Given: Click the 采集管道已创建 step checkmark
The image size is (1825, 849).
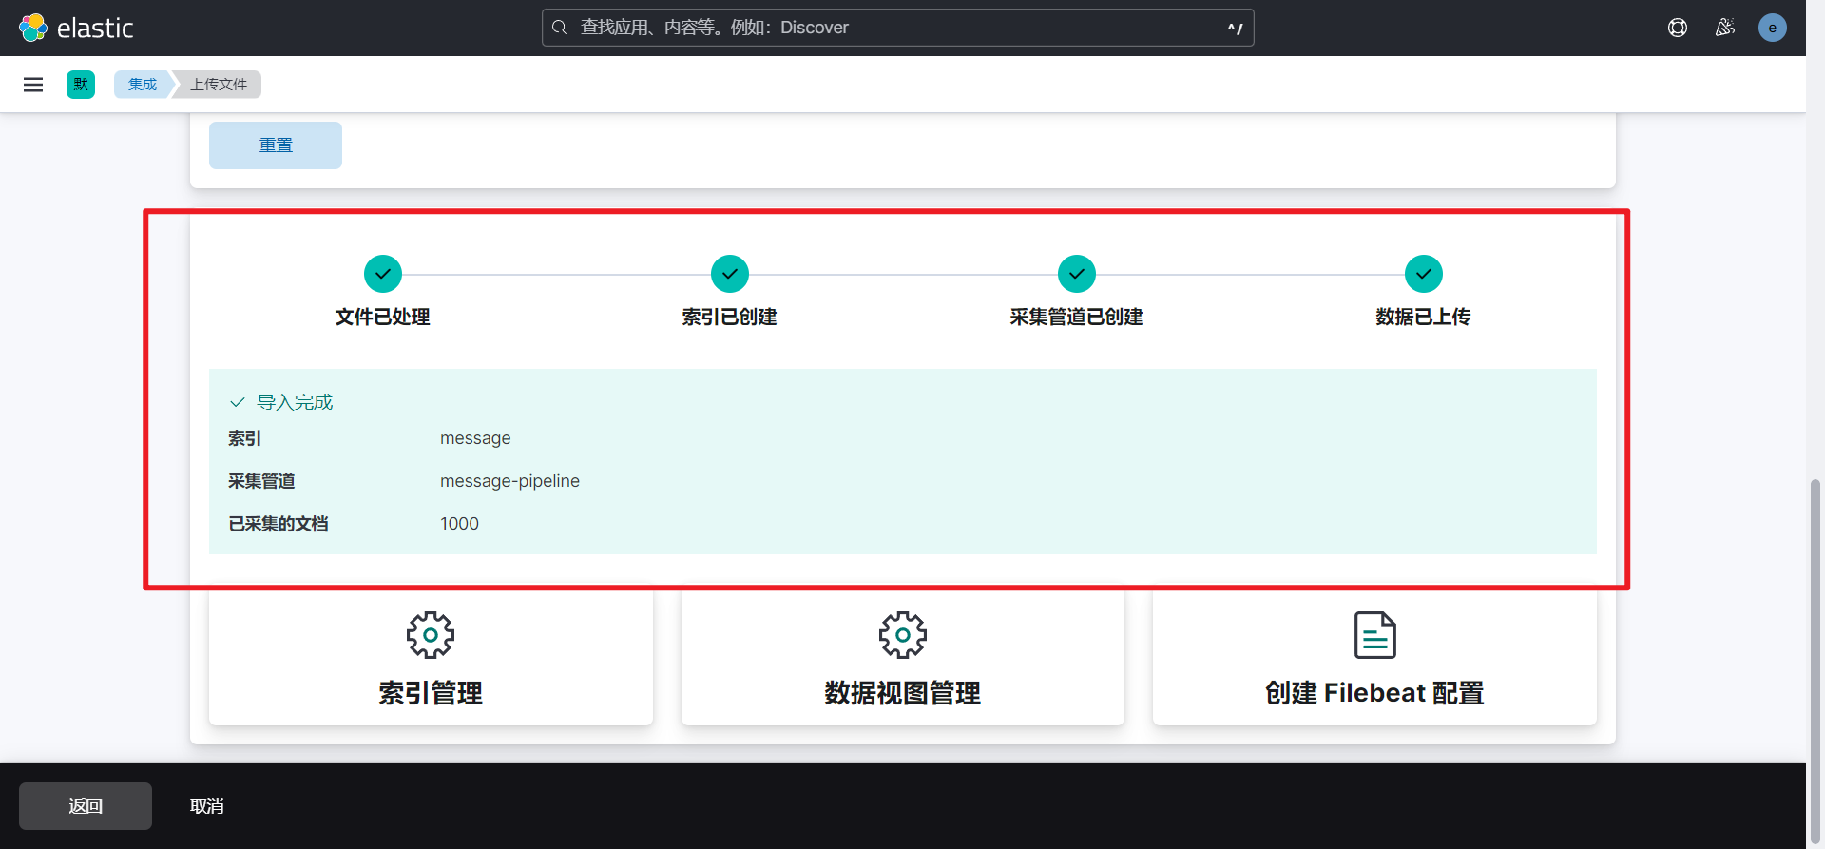Looking at the screenshot, I should 1077,274.
